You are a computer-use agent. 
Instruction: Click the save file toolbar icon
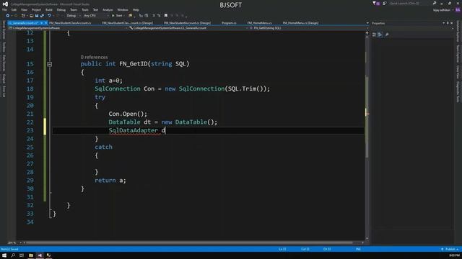tap(37, 16)
